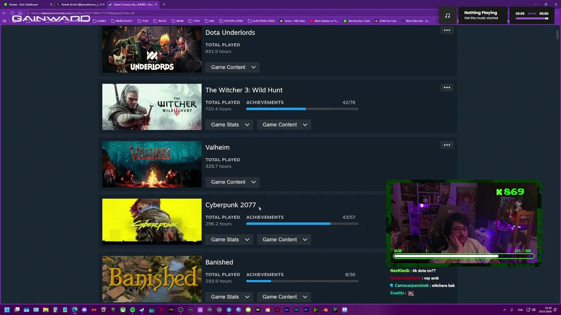The width and height of the screenshot is (561, 315).
Task: Open Task View in taskbar
Action: (17, 310)
